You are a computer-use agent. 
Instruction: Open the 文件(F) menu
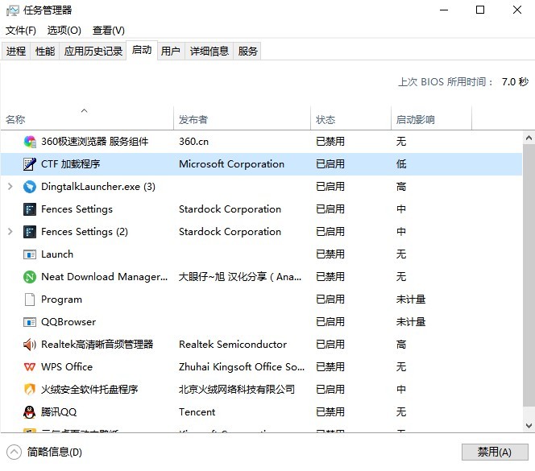(x=21, y=31)
